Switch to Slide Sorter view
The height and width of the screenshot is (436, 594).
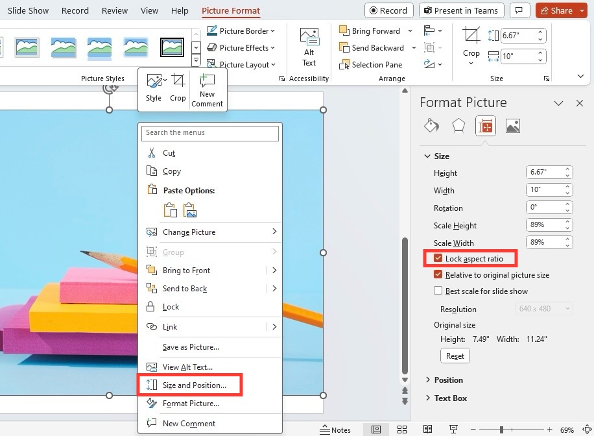click(x=402, y=430)
